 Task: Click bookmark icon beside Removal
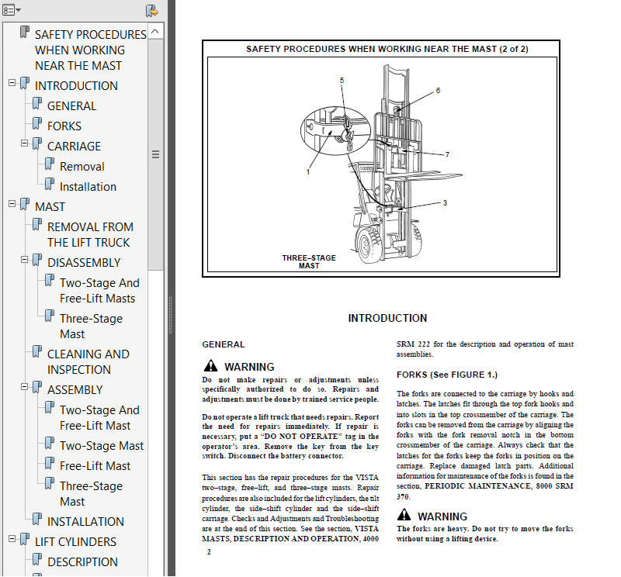coord(50,164)
